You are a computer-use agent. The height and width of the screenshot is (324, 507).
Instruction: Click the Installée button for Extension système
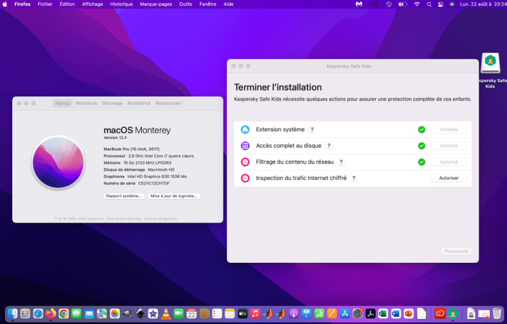click(x=449, y=130)
